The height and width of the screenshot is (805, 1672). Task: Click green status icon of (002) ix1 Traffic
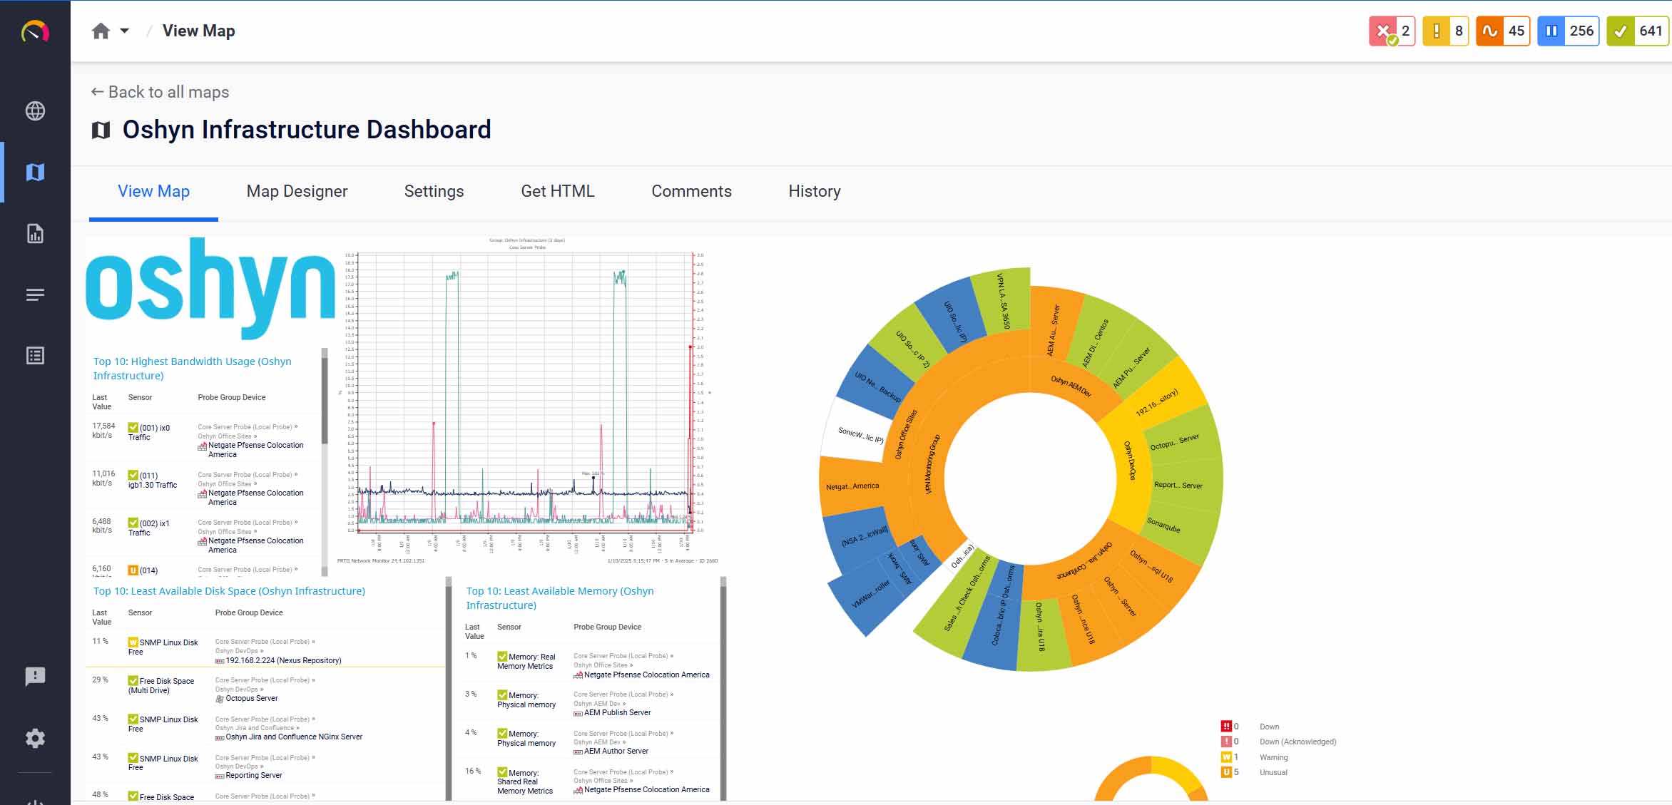click(x=133, y=523)
